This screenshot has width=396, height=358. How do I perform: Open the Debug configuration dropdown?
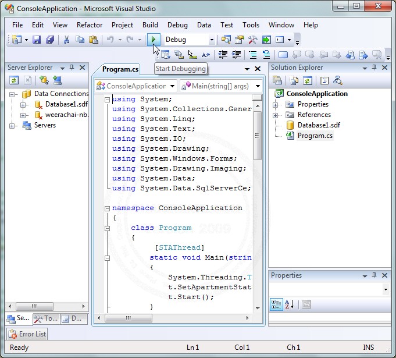click(212, 40)
